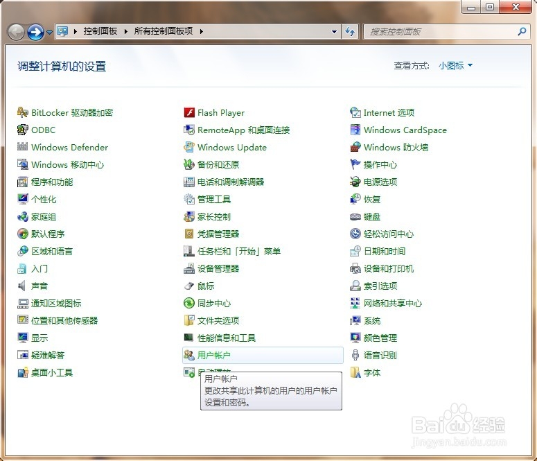Open the 恢复 link

pyautogui.click(x=372, y=199)
